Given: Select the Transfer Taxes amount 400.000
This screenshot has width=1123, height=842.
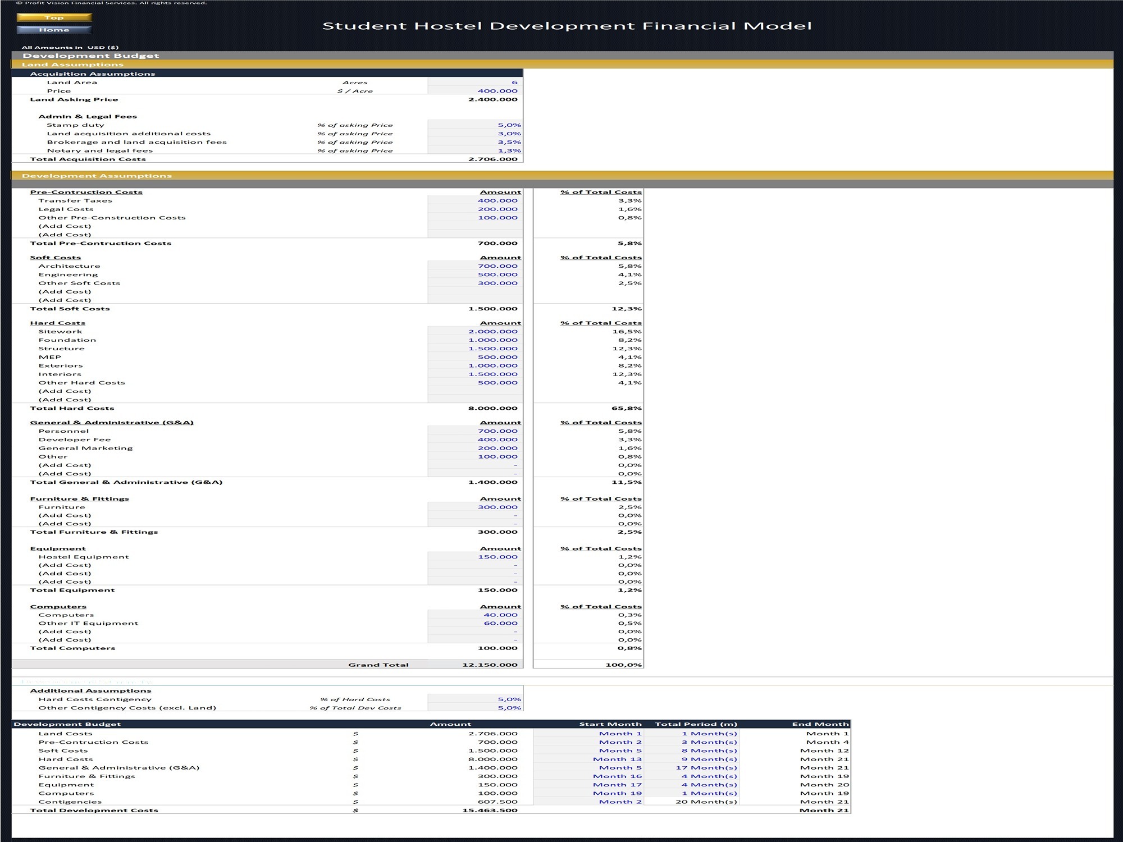Looking at the screenshot, I should pos(475,200).
